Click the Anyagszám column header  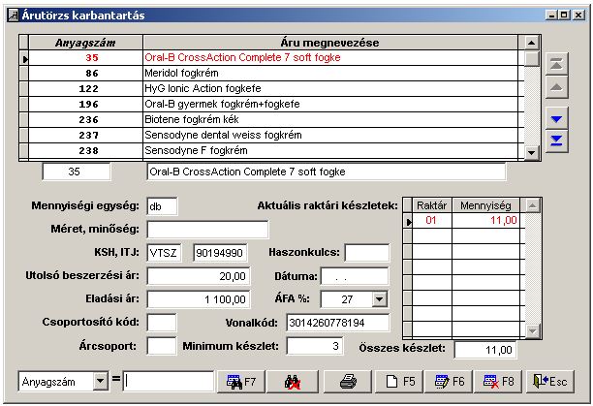(86, 43)
